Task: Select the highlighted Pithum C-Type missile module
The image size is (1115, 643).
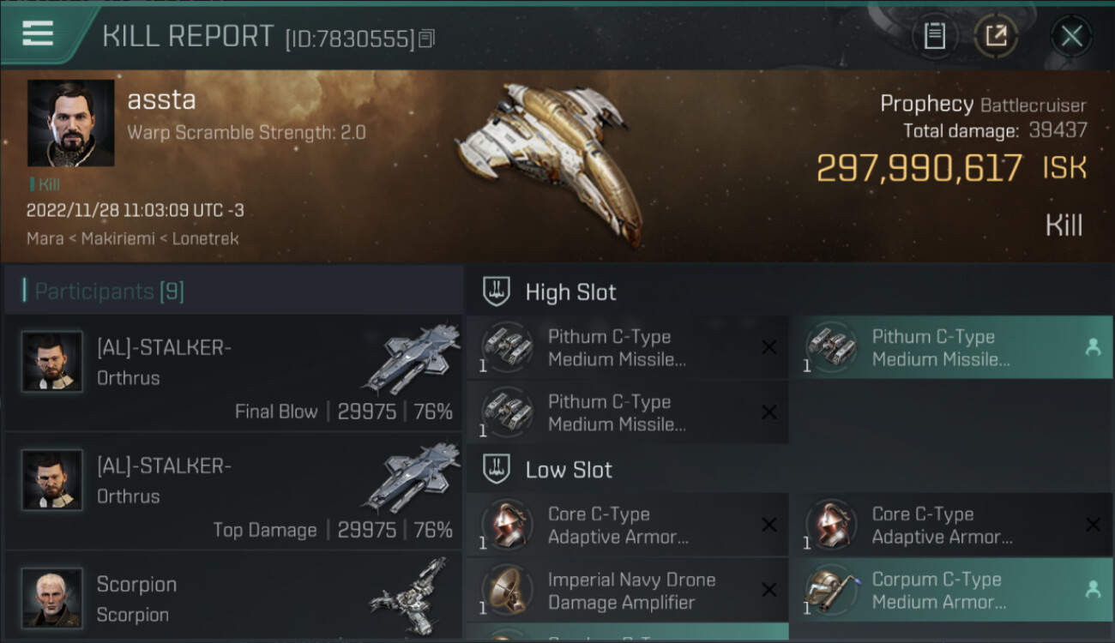Action: coord(952,347)
